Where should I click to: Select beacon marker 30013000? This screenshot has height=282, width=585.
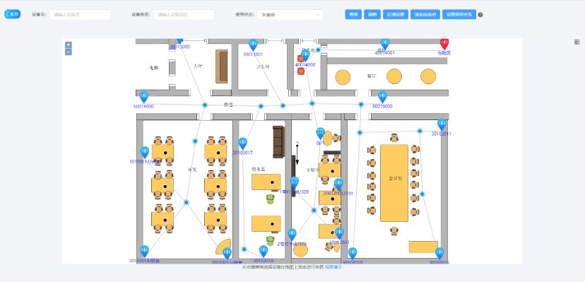180,41
